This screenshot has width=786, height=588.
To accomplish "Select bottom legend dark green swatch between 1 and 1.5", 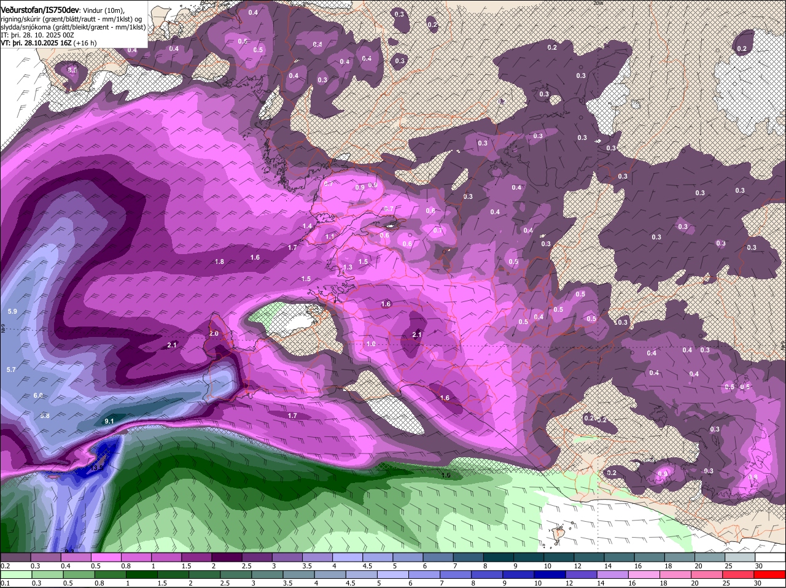I will click(143, 574).
